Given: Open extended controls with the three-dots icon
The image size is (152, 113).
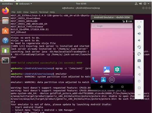Looking at the screenshot, I should tap(139, 95).
